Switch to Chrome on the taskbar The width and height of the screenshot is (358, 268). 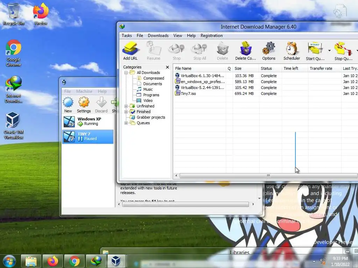tap(74, 261)
